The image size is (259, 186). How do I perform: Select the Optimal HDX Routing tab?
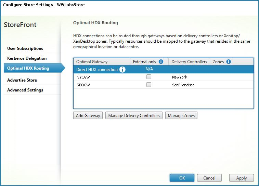(x=28, y=68)
